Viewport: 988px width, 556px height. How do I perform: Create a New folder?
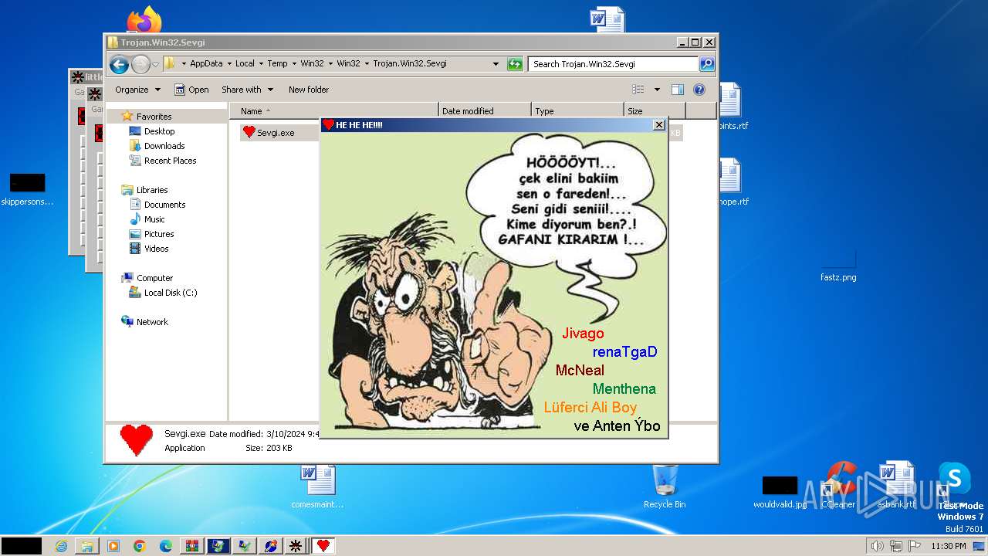[309, 90]
